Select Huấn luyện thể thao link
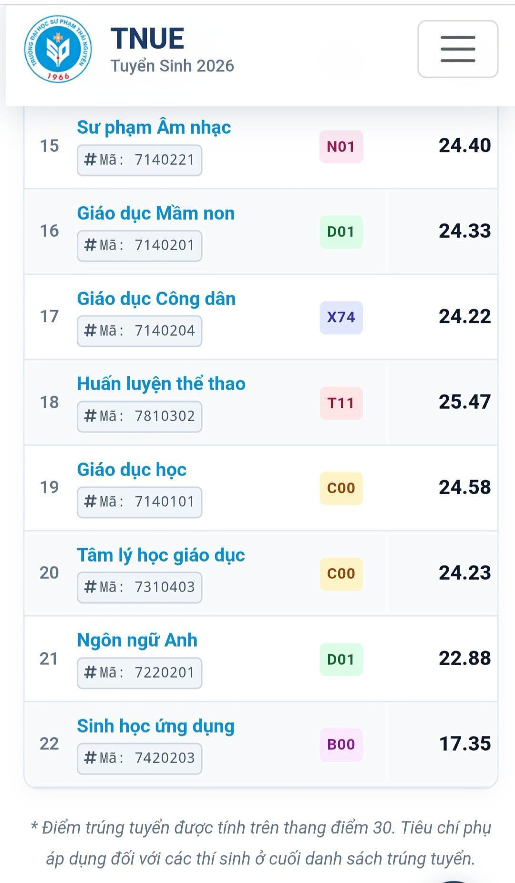Image resolution: width=515 pixels, height=883 pixels. 161,384
